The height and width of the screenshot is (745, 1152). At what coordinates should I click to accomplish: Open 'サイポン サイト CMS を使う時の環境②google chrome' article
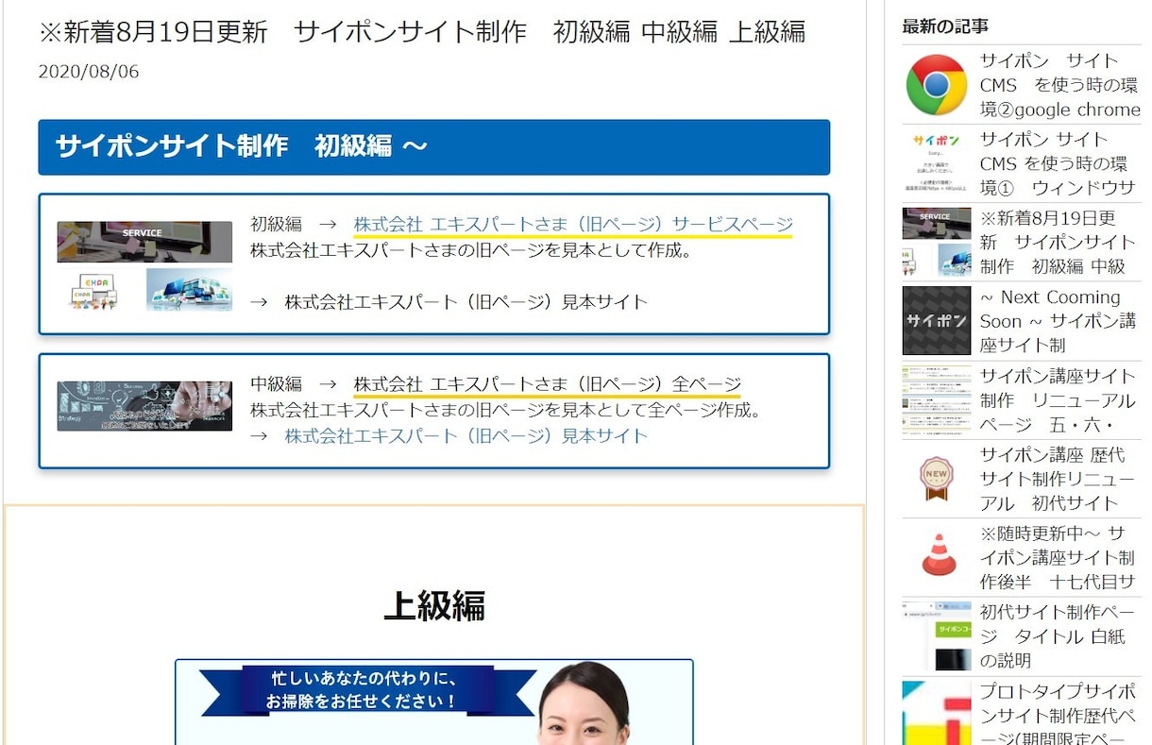click(x=1059, y=85)
